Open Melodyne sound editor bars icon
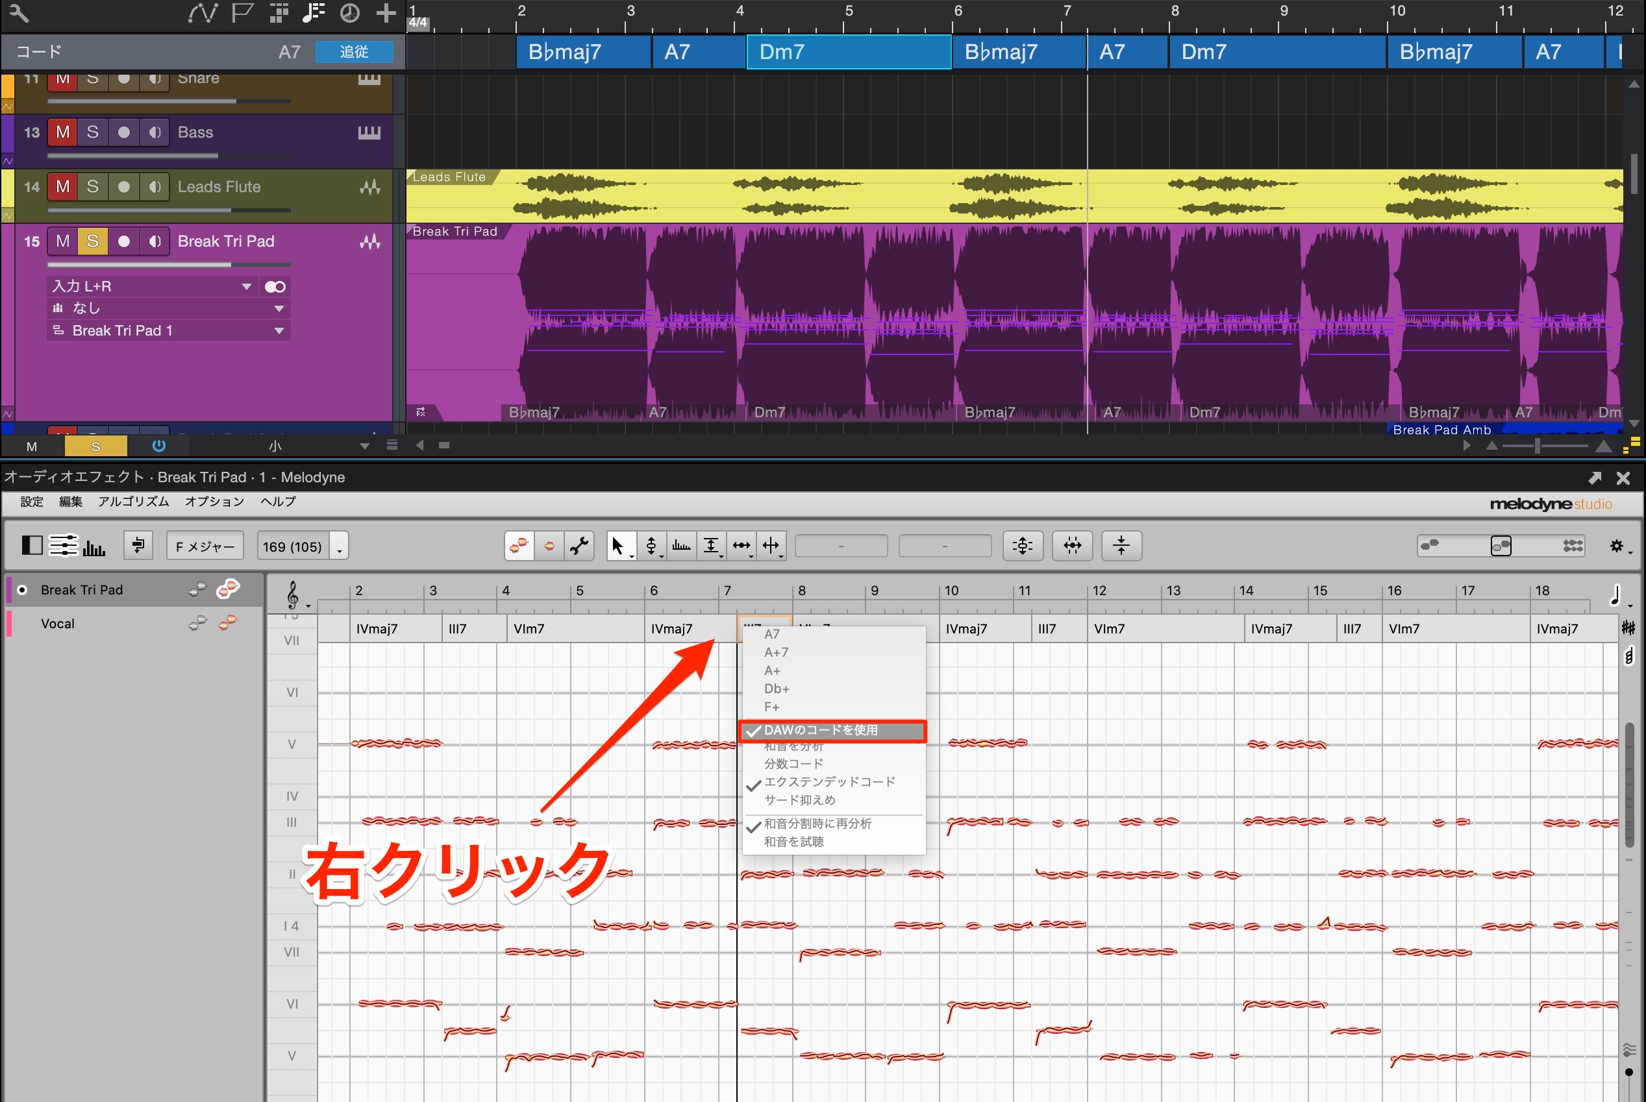The image size is (1646, 1102). point(94,547)
